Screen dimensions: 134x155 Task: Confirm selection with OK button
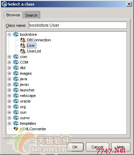(x=75, y=147)
